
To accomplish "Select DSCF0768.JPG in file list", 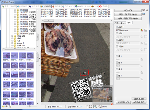I will [x=47, y=10].
